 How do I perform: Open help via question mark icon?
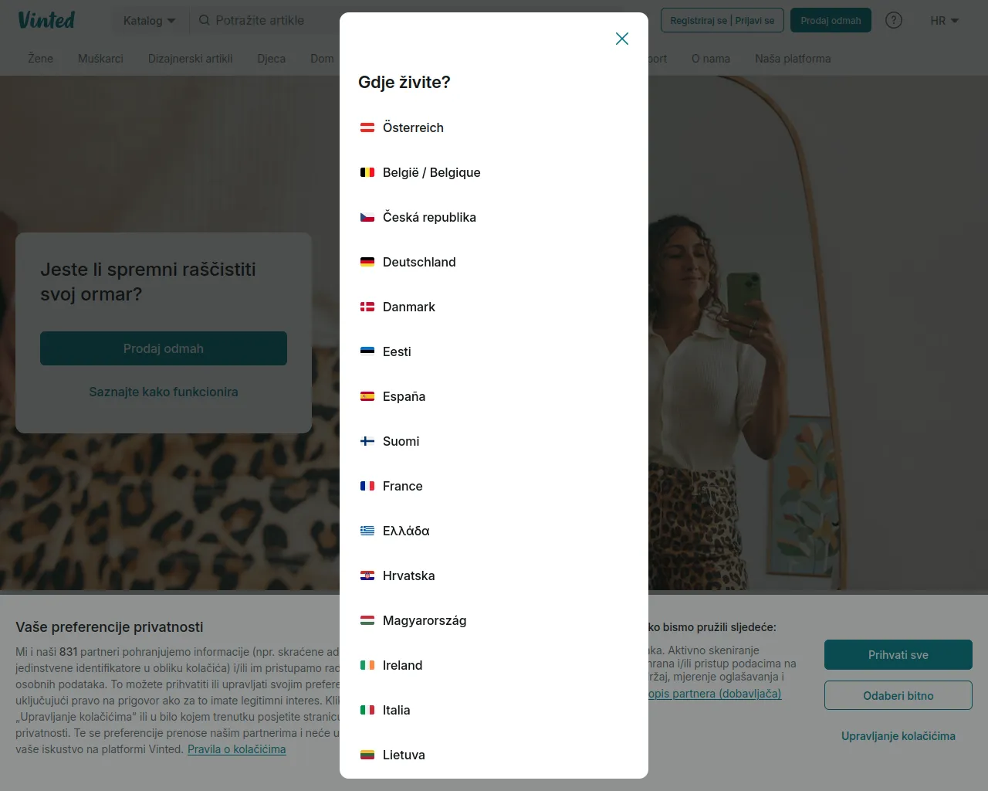[894, 20]
